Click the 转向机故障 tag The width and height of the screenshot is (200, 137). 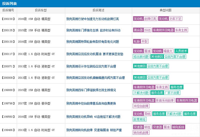tap(141, 133)
